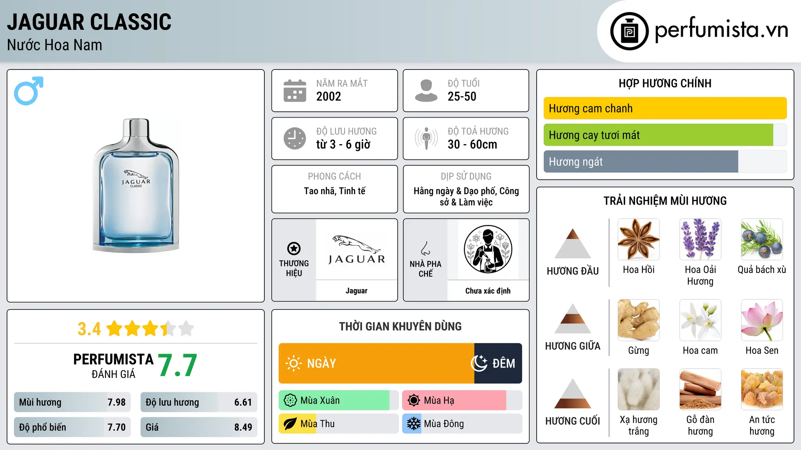Click the five-star rating row
Screen dimensions: 801x450
tap(150, 329)
